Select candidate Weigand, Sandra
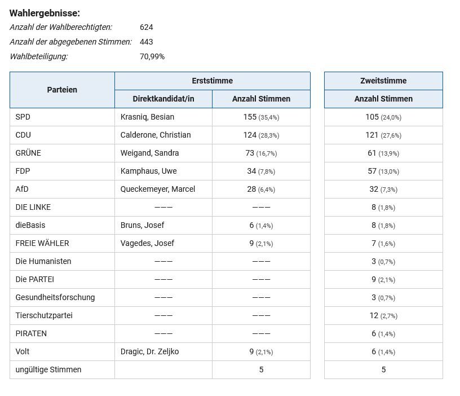460x396 pixels. click(149, 153)
